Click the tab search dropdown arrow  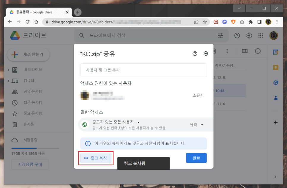click(x=239, y=8)
